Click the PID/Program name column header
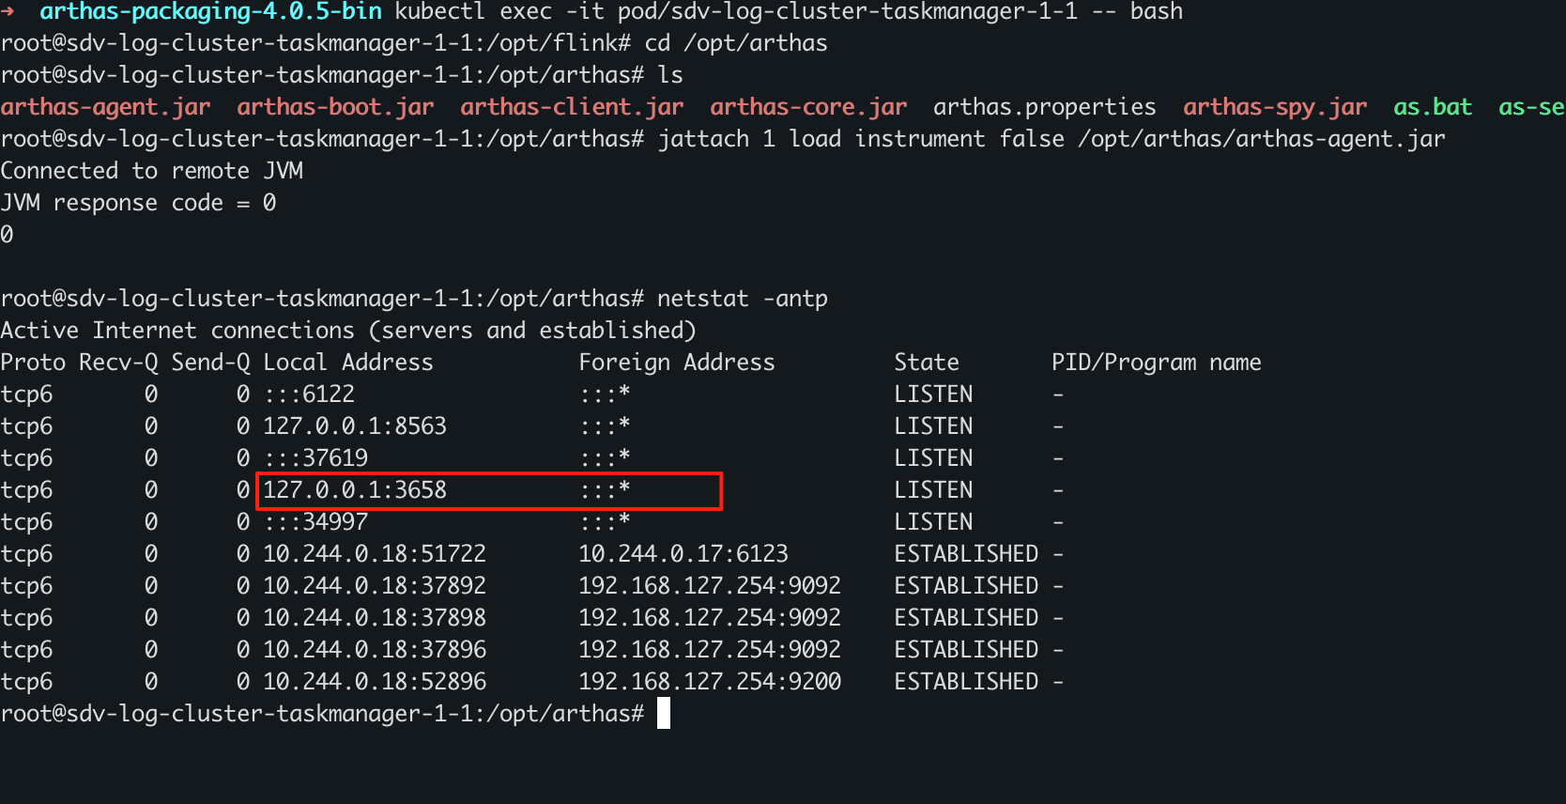1566x804 pixels. pyautogui.click(x=1156, y=363)
